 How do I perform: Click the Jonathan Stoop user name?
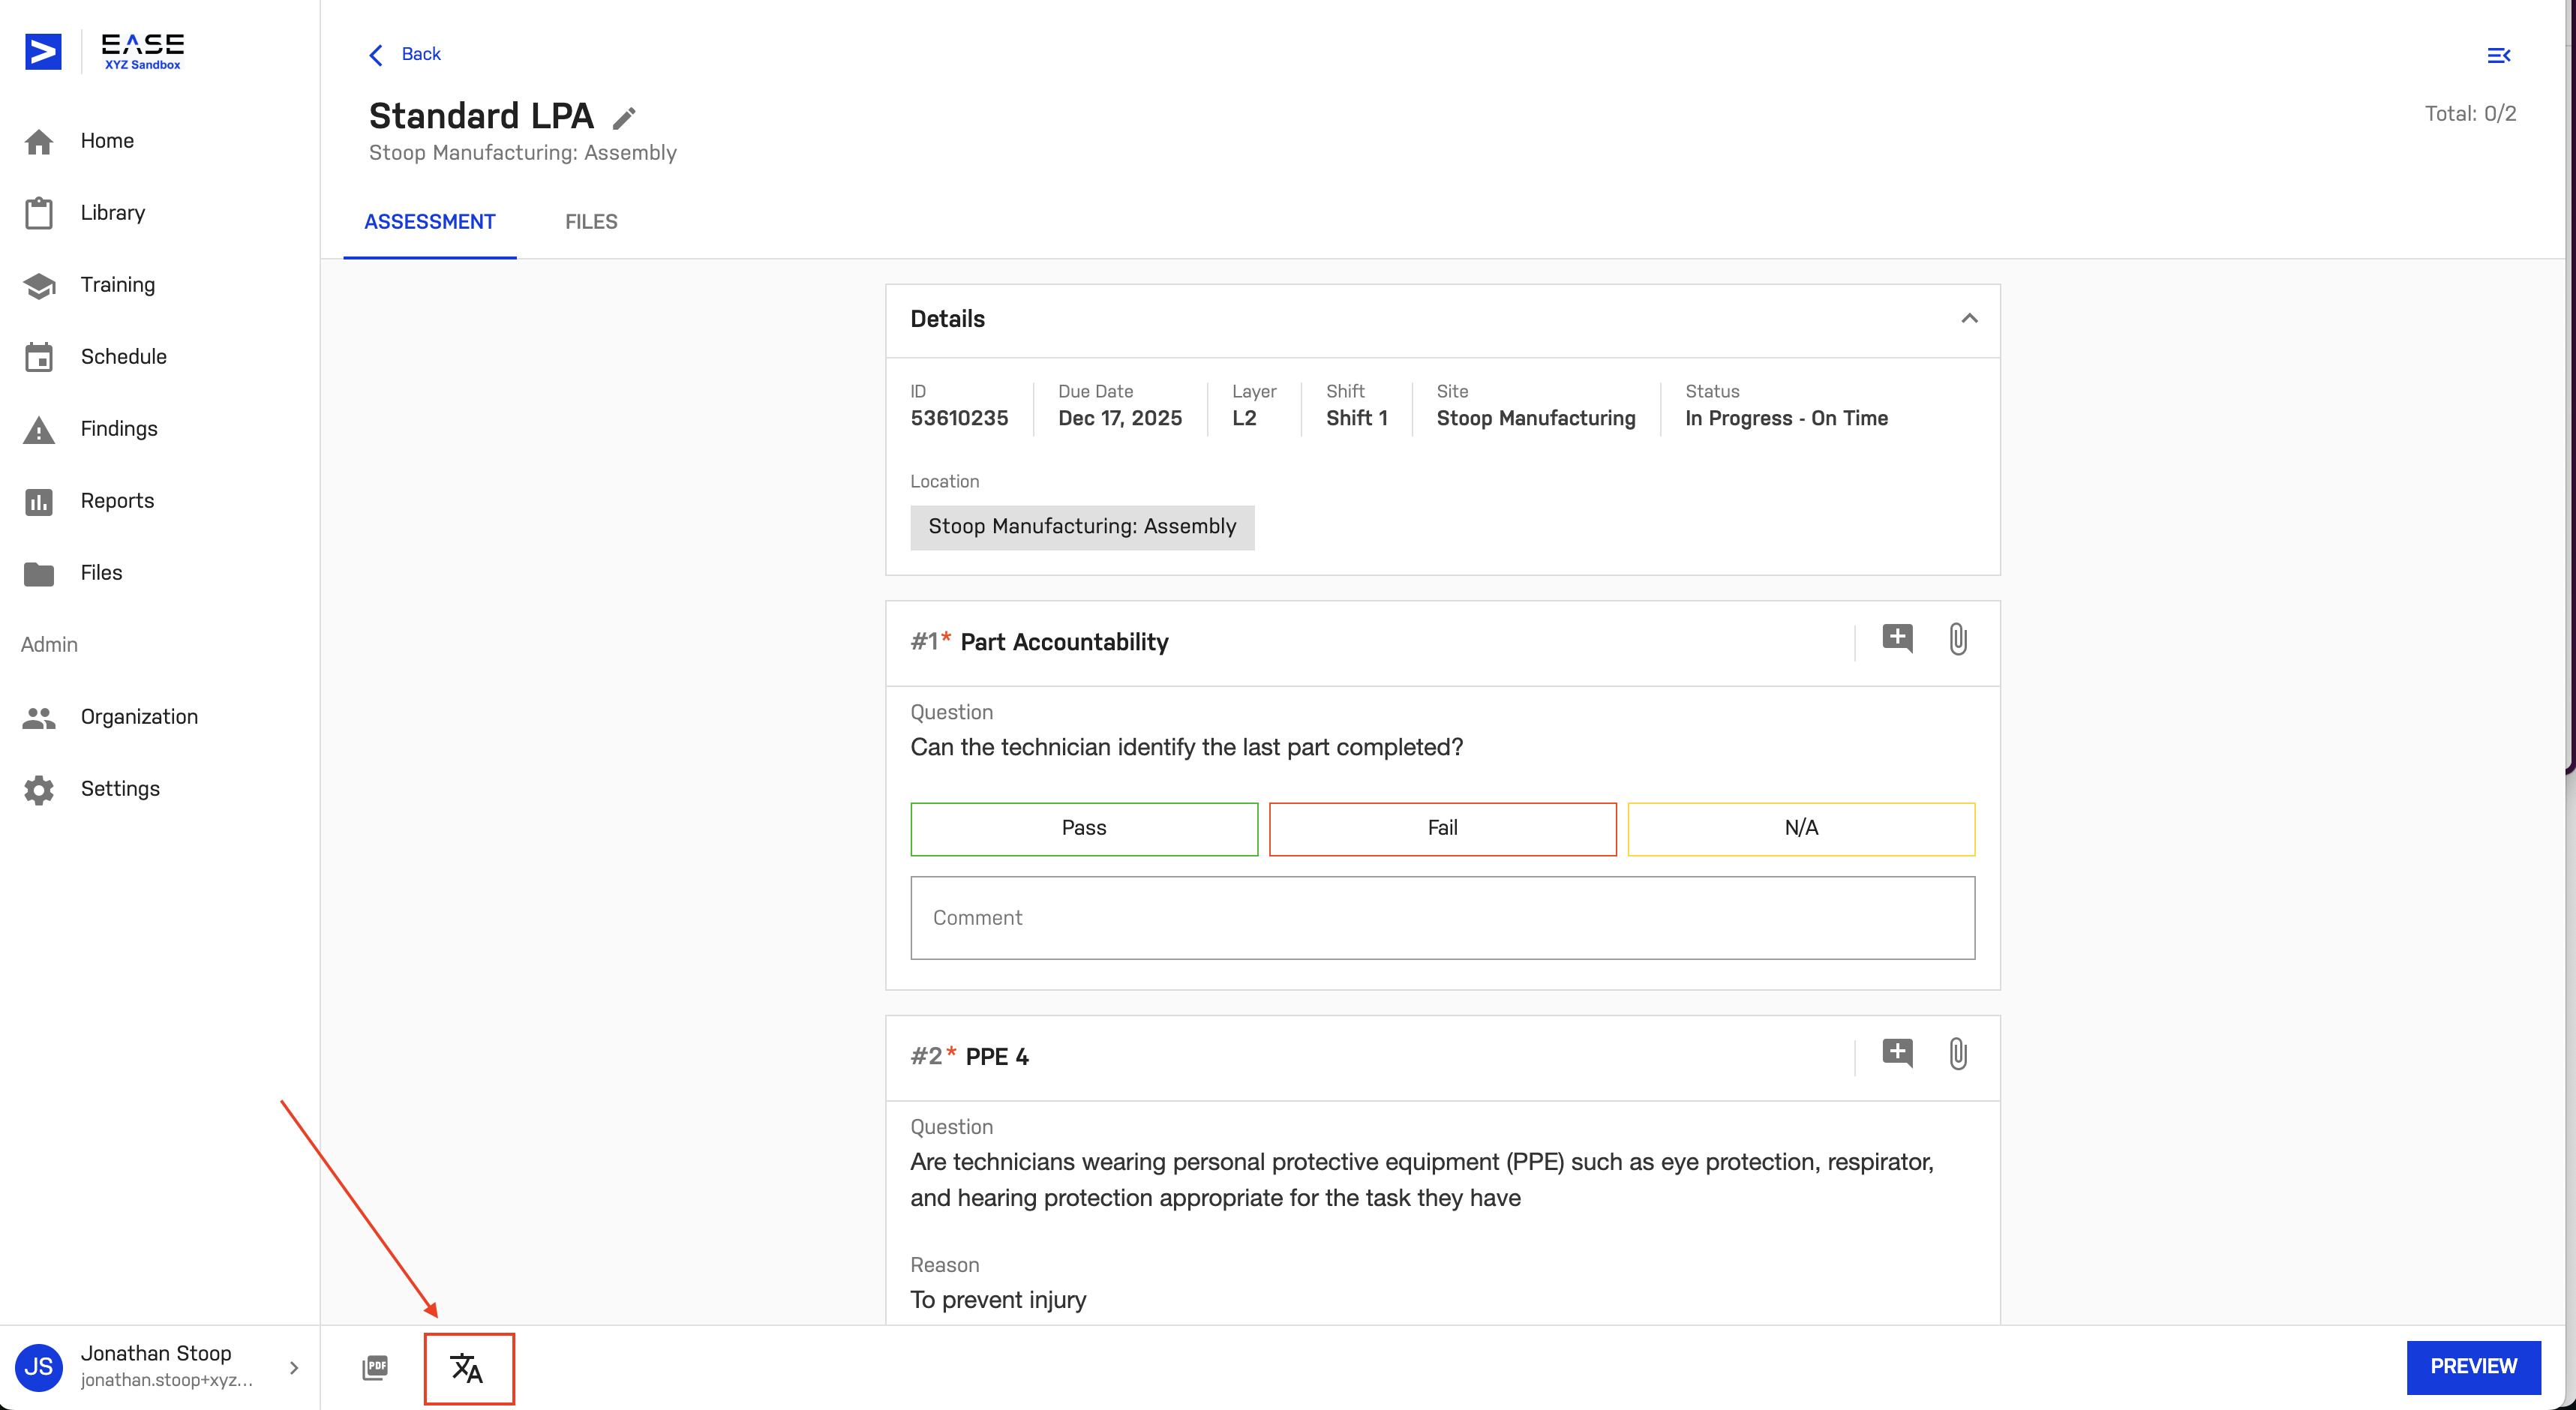click(156, 1353)
